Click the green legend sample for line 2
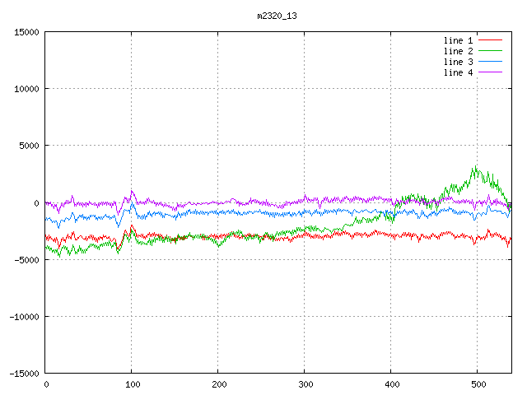The height and width of the screenshot is (395, 527). point(490,51)
